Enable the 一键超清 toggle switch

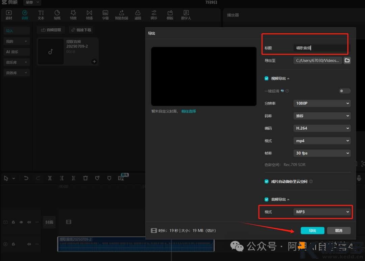tap(344, 91)
